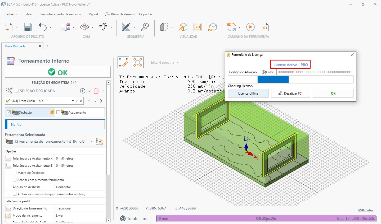381x224 pixels.
Task: Check Acabar com a mesma ferramenta
Action: click(15, 180)
